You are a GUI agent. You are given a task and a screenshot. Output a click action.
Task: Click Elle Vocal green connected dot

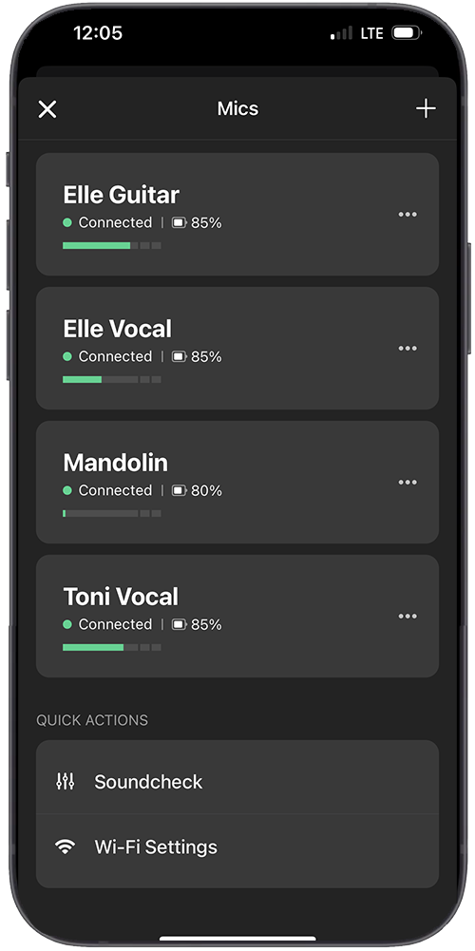coord(67,356)
